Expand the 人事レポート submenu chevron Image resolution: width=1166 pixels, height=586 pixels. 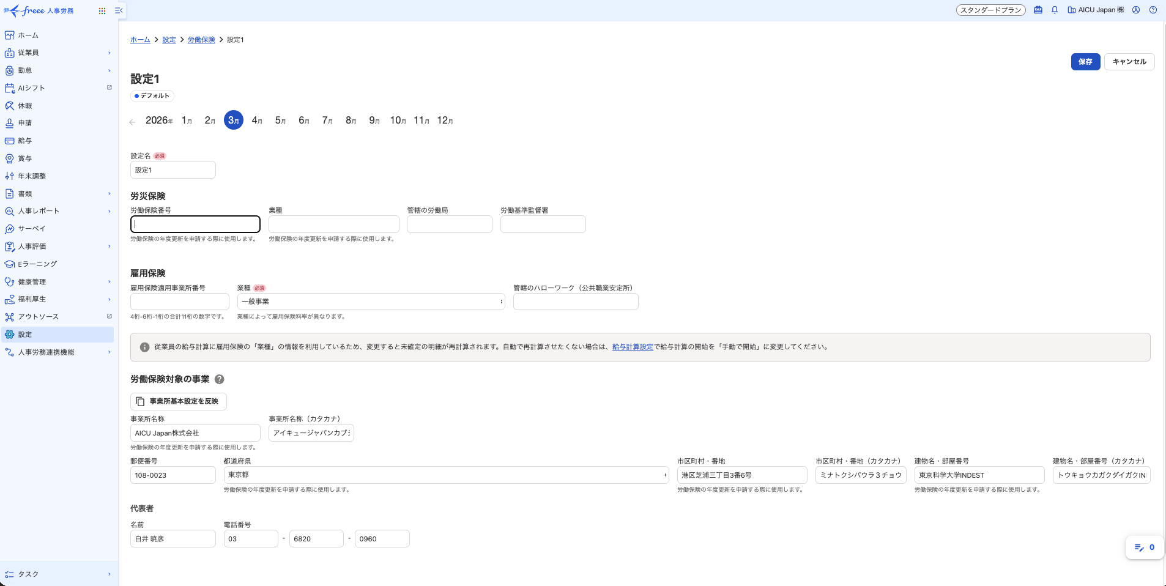pos(110,211)
